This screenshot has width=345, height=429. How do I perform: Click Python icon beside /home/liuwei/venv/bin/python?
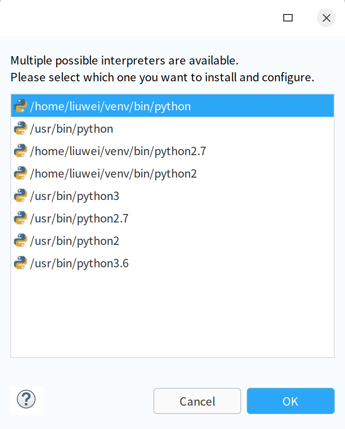[20, 106]
